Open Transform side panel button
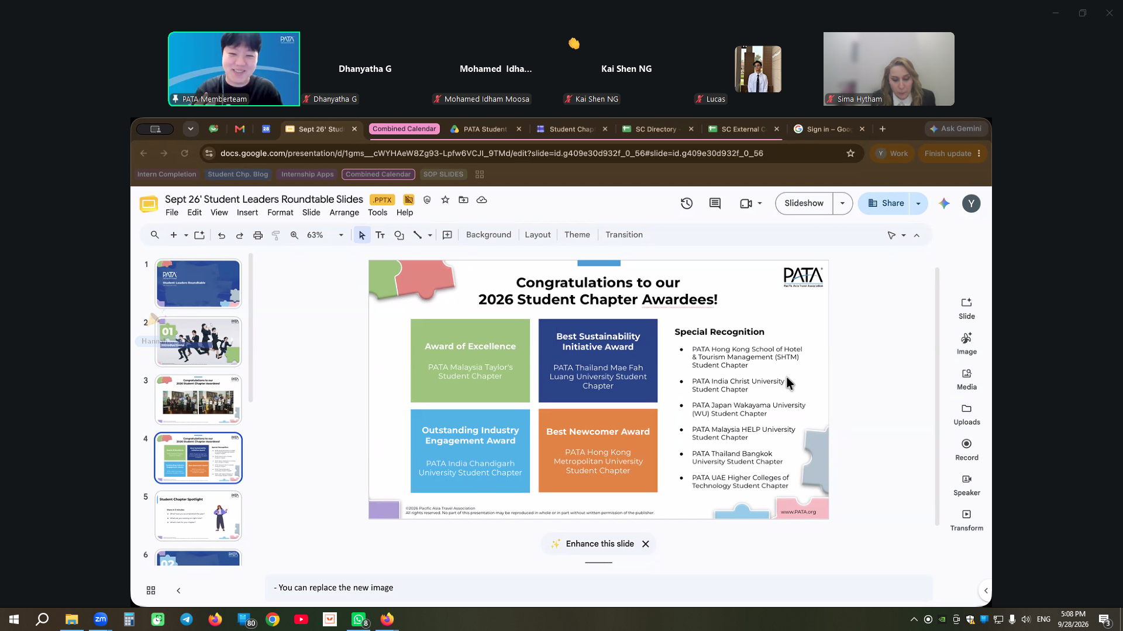This screenshot has width=1123, height=631. [x=966, y=520]
